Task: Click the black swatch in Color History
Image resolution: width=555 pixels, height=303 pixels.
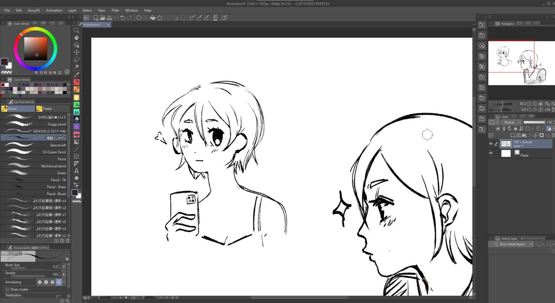Action: [x=64, y=92]
